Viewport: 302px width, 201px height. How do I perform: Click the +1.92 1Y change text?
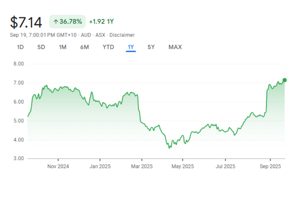point(101,22)
